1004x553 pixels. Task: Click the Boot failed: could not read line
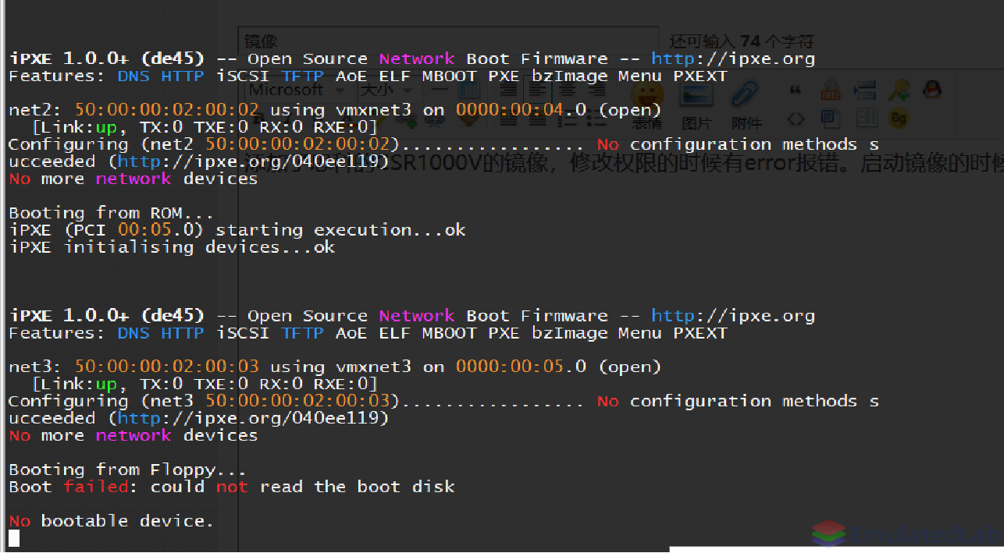231,487
